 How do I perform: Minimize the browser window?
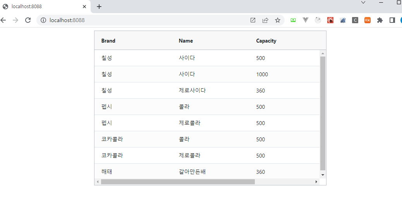pyautogui.click(x=381, y=3)
